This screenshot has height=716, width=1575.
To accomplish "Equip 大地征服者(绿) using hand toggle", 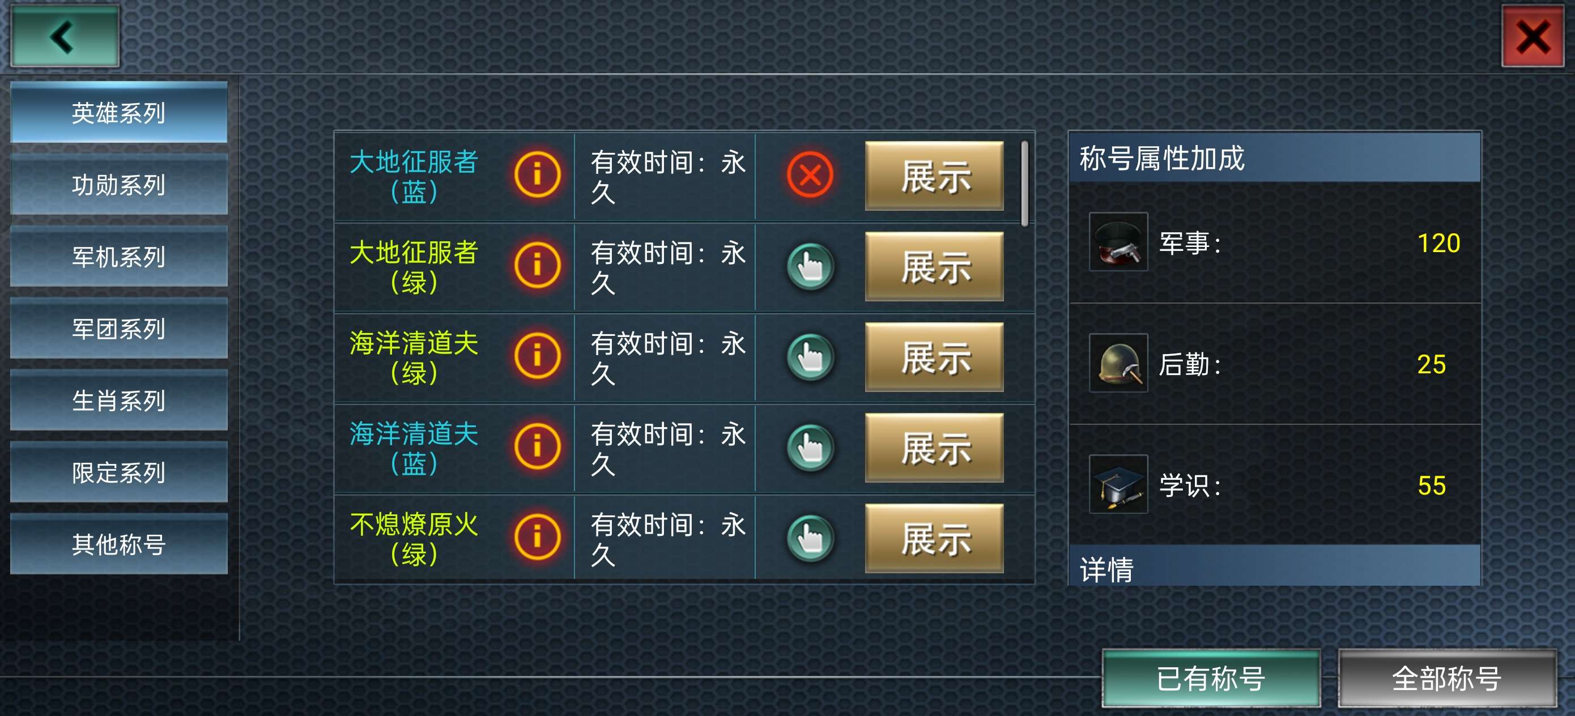I will pos(810,266).
